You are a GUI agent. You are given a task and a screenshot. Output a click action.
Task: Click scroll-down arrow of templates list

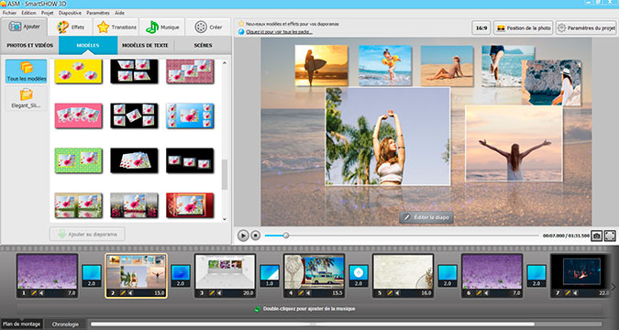(x=225, y=219)
